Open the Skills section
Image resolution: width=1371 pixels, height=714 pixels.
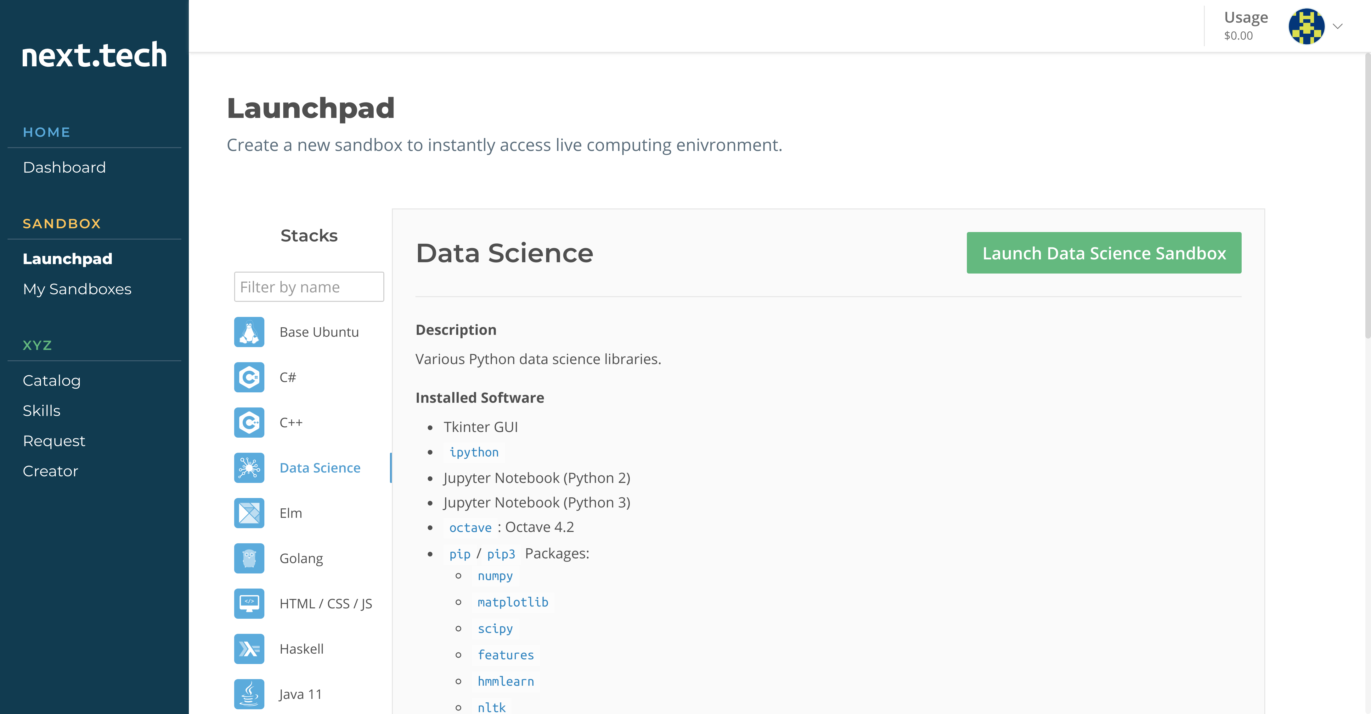click(x=42, y=411)
